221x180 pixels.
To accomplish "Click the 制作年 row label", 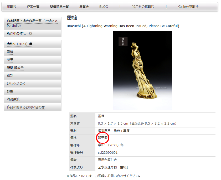I will tap(75, 145).
